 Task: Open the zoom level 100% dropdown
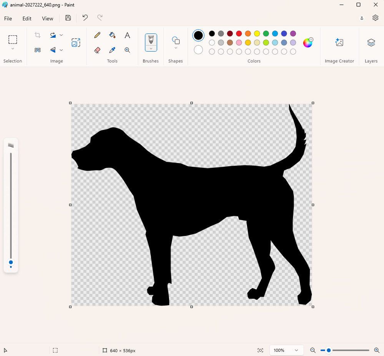(286, 350)
